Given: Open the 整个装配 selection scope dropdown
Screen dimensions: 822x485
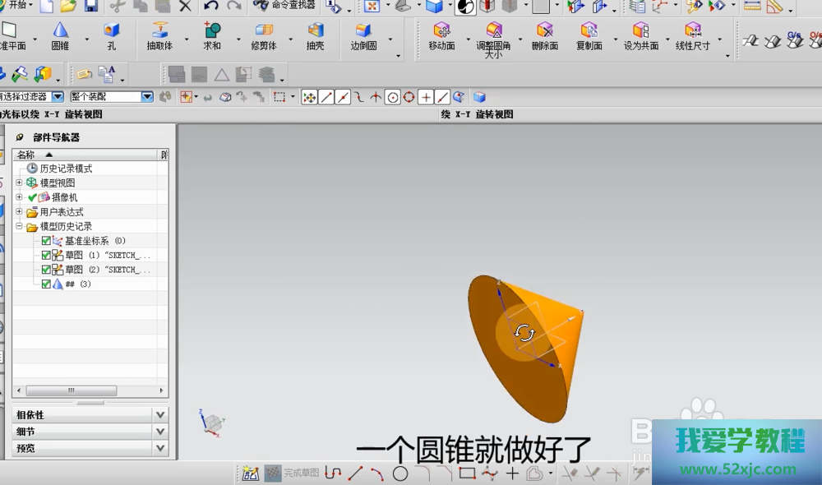Looking at the screenshot, I should [147, 97].
